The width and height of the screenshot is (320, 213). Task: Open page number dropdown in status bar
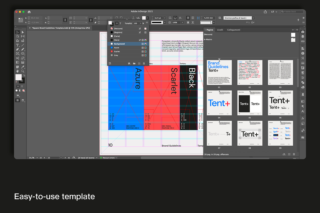[x=61, y=158]
